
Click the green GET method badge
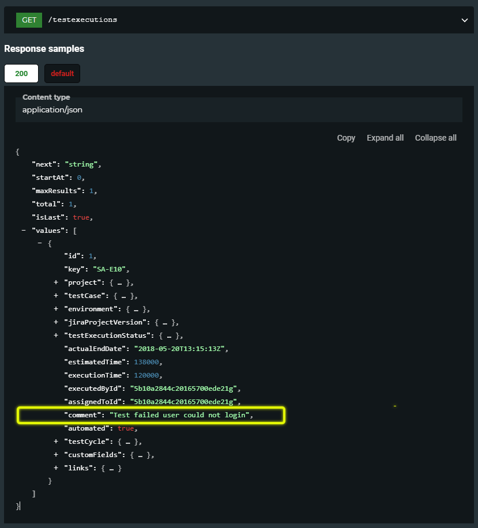click(x=29, y=20)
